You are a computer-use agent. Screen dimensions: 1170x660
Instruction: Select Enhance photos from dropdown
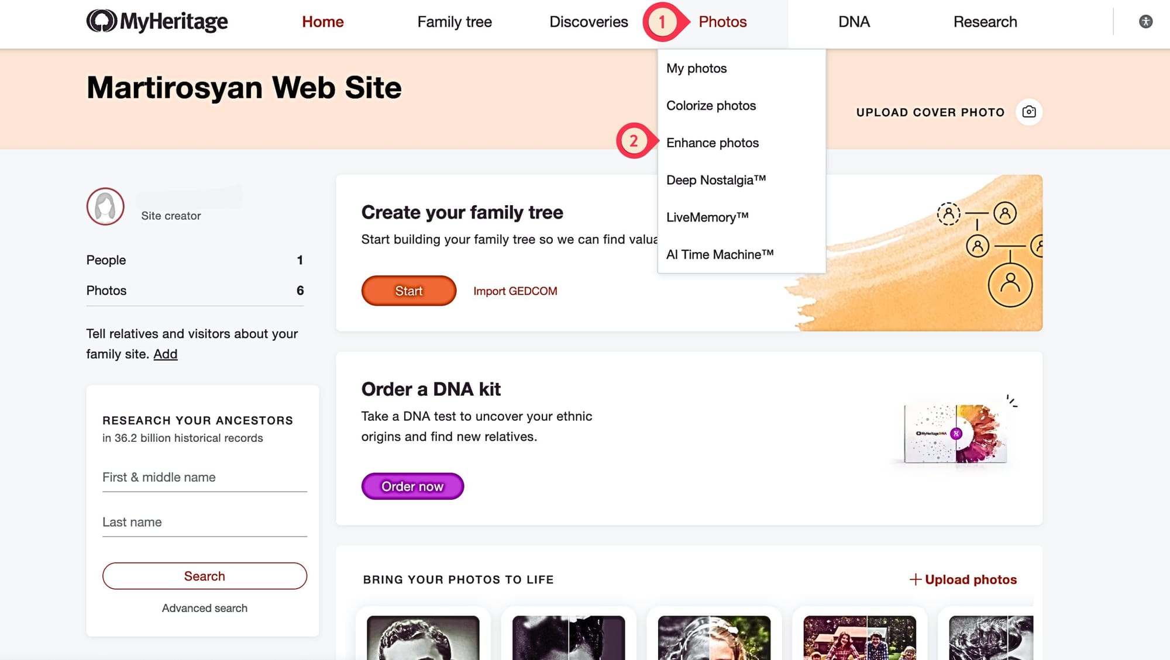712,143
